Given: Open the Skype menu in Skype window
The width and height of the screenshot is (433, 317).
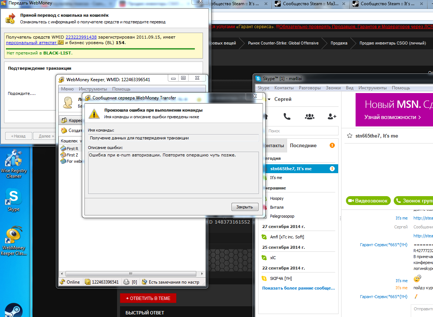Looking at the screenshot, I should point(263,88).
